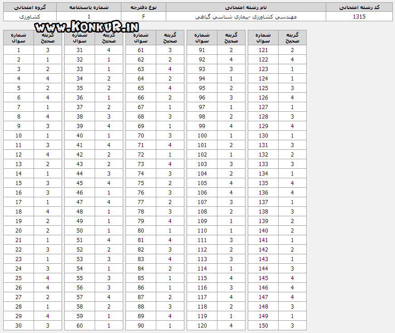Select the exam code value 1315
This screenshot has height=333, width=395.
[x=359, y=17]
